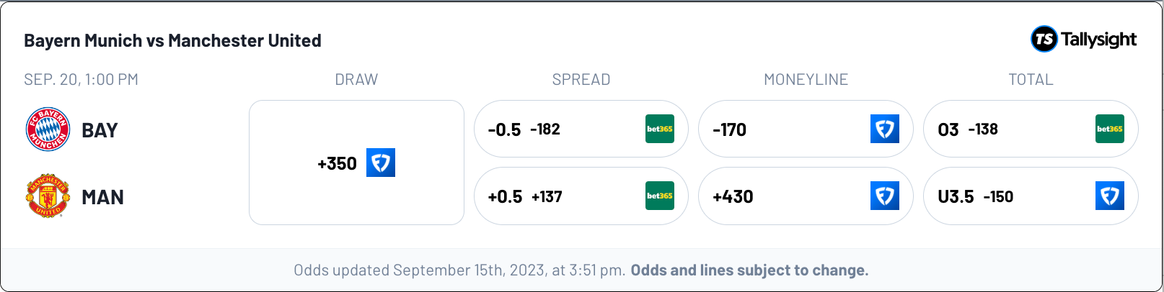
Task: Open Bayern Munich vs Manchester United title
Action: tap(172, 40)
